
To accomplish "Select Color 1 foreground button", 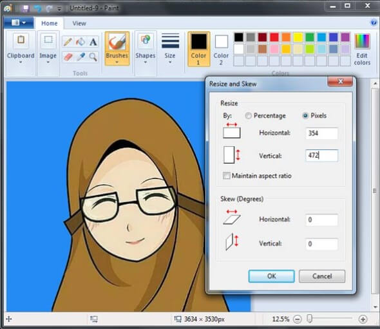I will click(199, 49).
